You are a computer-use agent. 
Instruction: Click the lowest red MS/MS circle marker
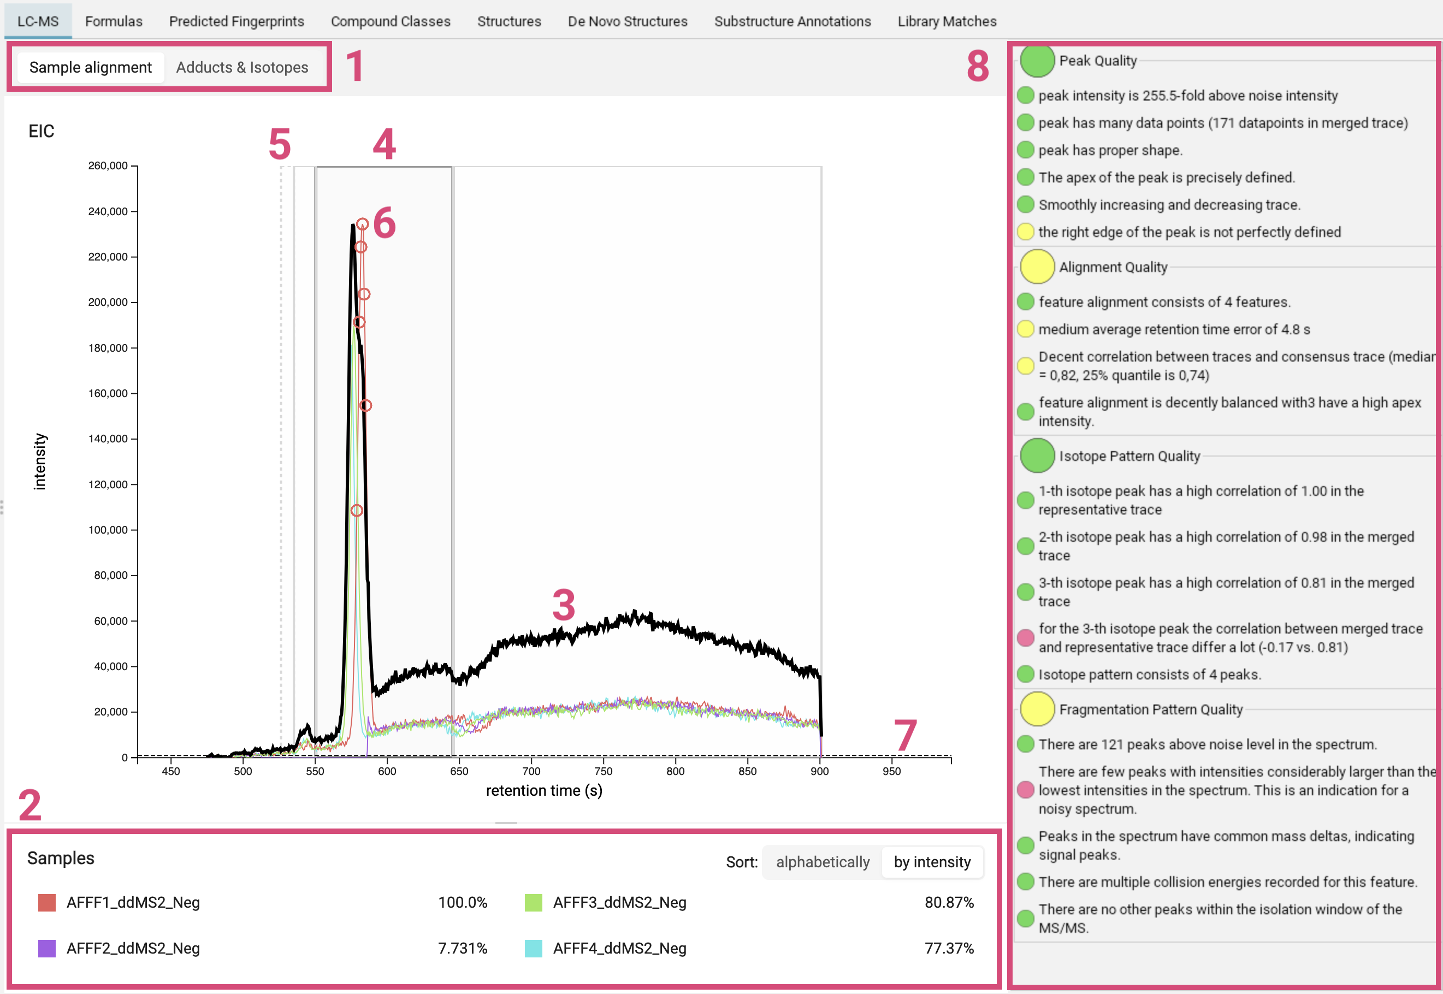click(356, 511)
